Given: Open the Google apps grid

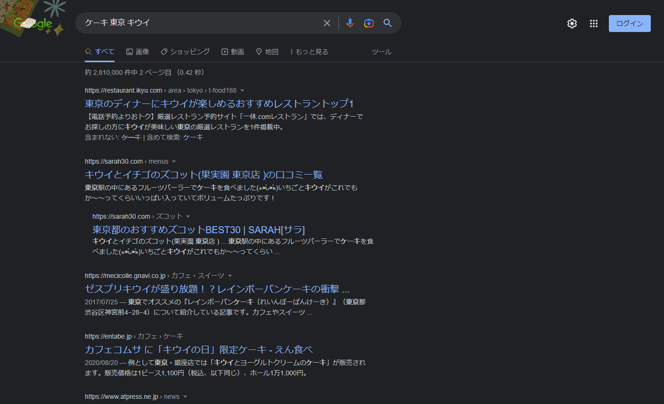Looking at the screenshot, I should point(593,24).
